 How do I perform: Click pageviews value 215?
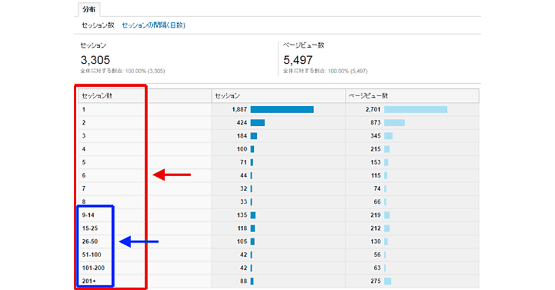click(376, 149)
